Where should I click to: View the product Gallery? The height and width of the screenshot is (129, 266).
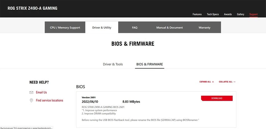(x=241, y=14)
